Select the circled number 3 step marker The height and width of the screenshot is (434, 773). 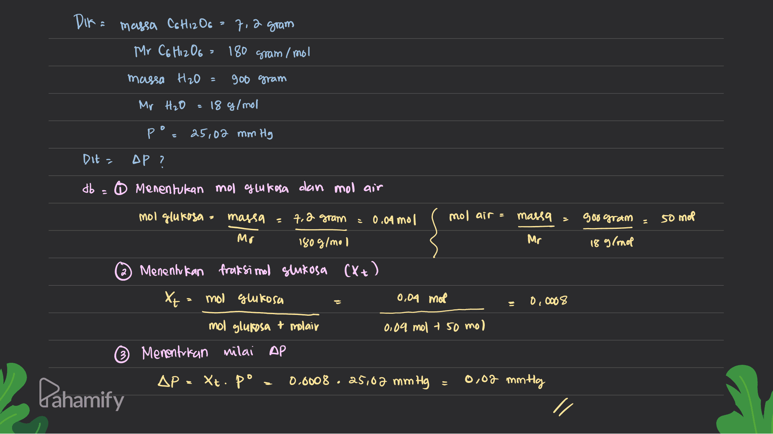click(122, 355)
